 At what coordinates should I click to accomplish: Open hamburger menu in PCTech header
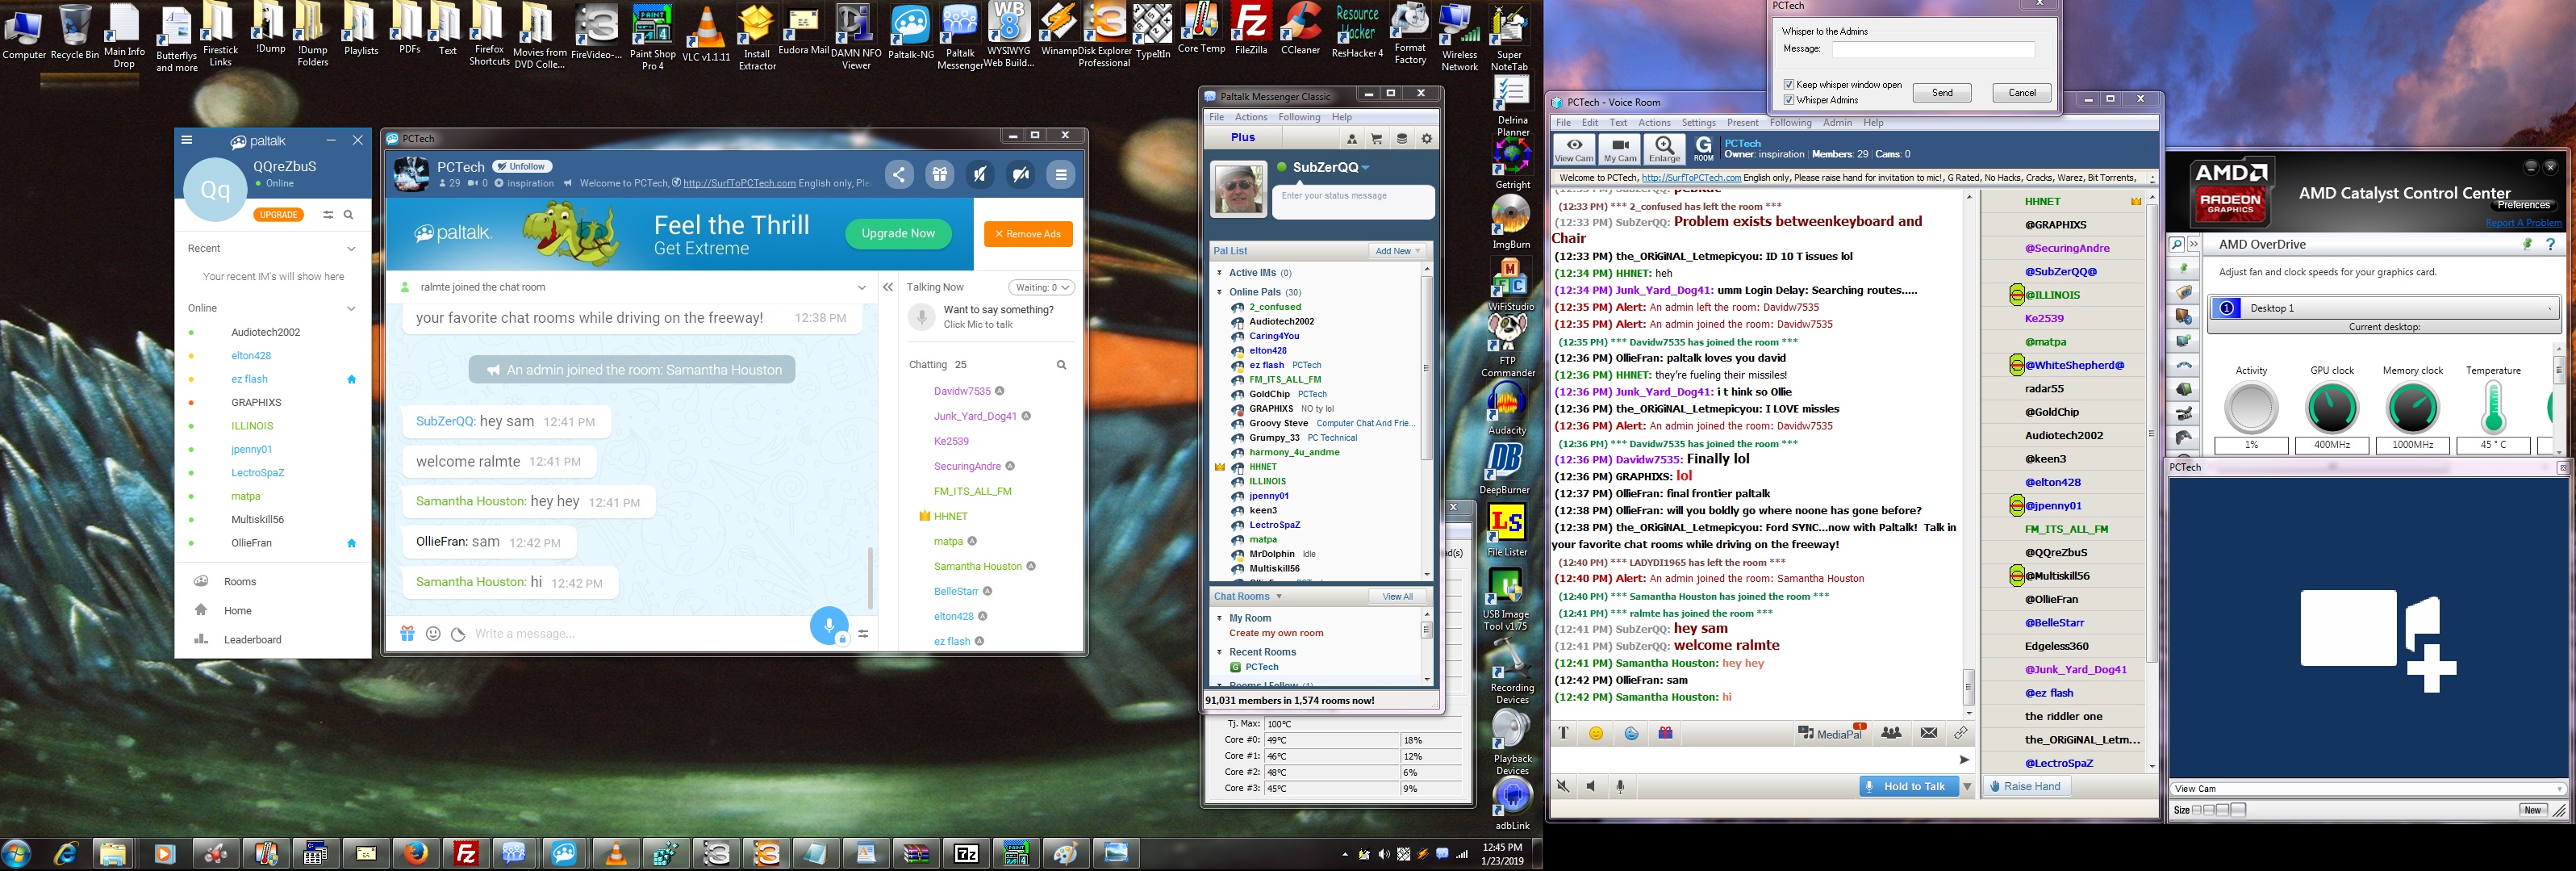(1061, 175)
